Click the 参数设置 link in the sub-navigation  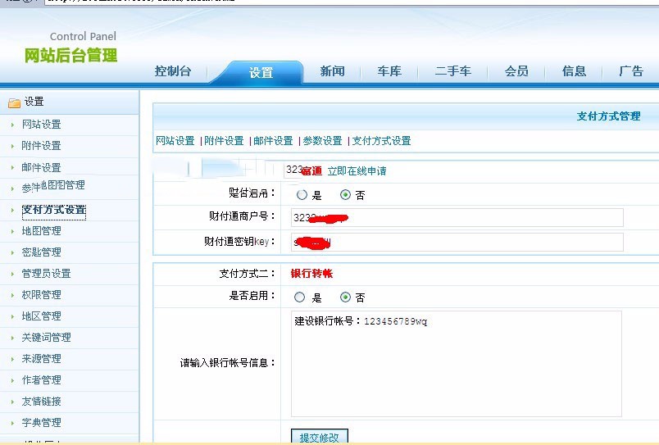(322, 141)
